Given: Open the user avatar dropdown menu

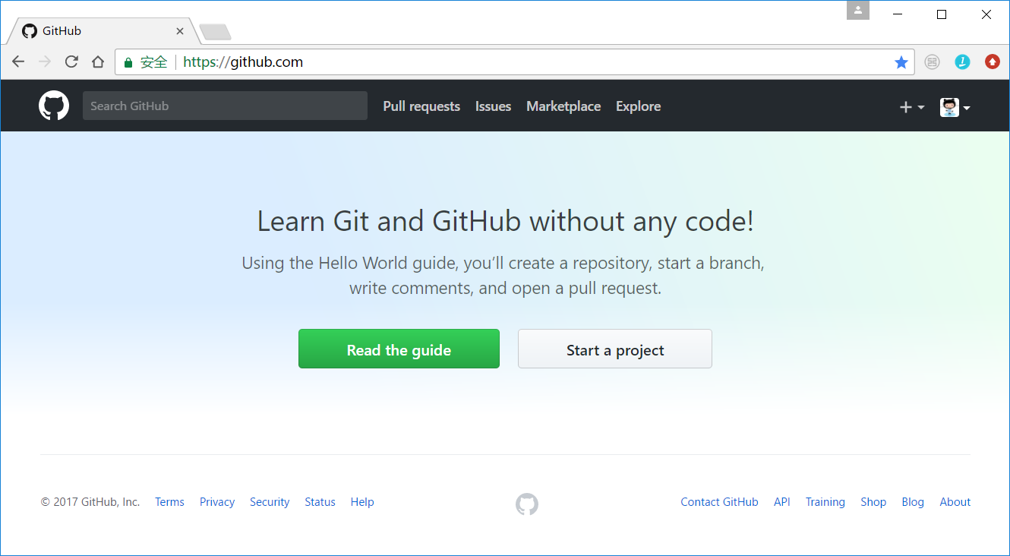Looking at the screenshot, I should pyautogui.click(x=955, y=107).
